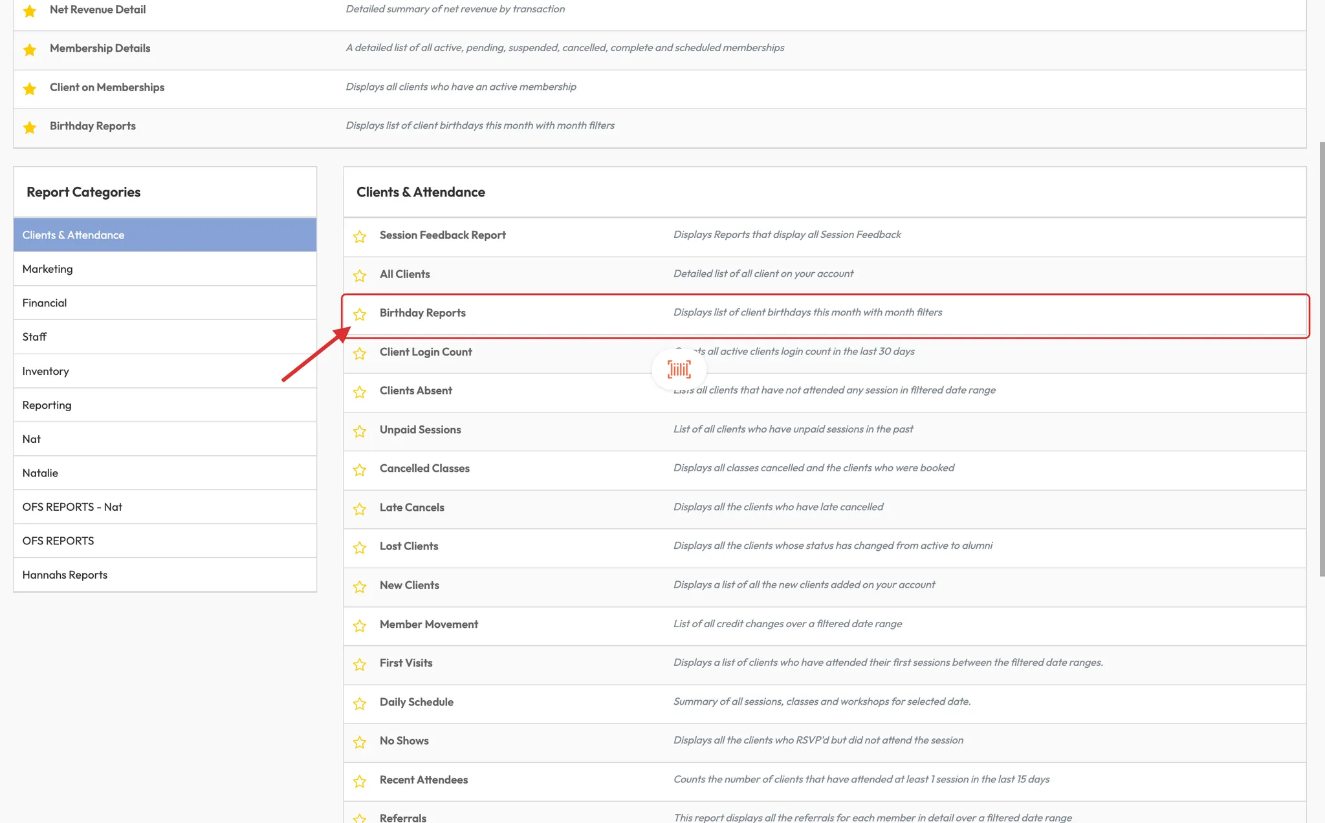
Task: Favorite the No Shows report
Action: [x=360, y=742]
